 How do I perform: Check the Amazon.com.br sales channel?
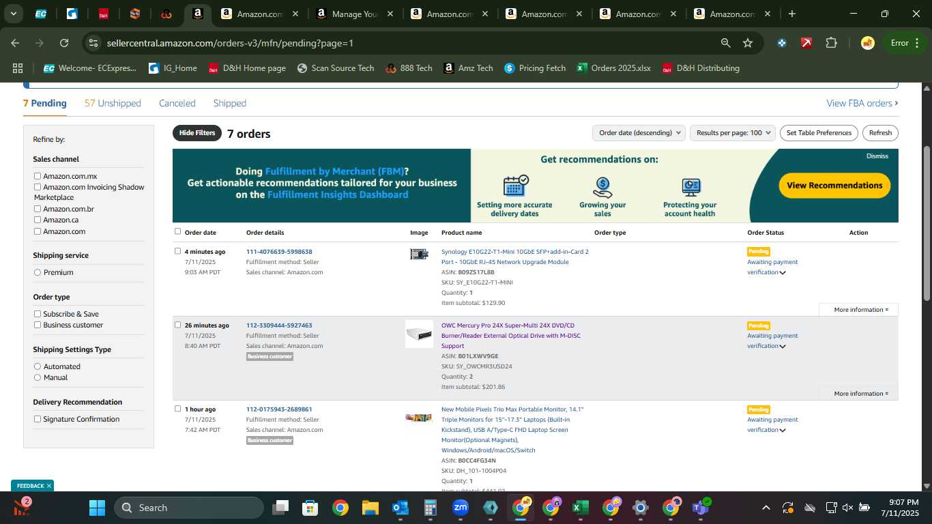(x=38, y=209)
